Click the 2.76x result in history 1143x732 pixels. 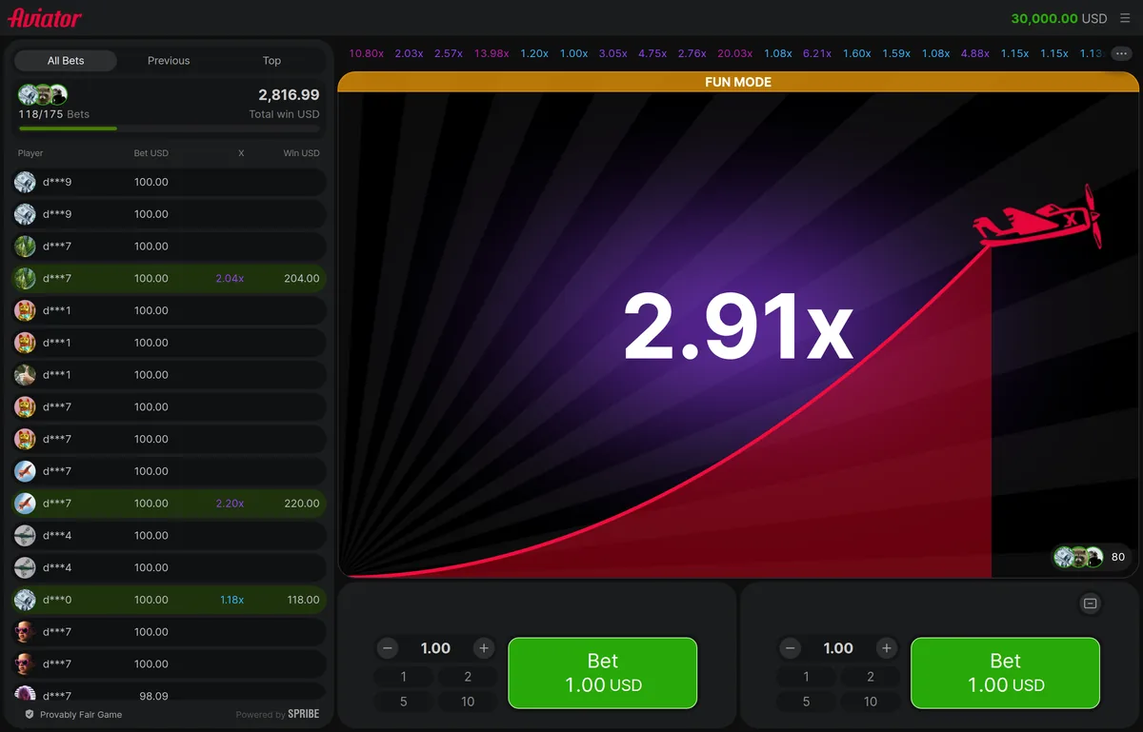[x=692, y=53]
